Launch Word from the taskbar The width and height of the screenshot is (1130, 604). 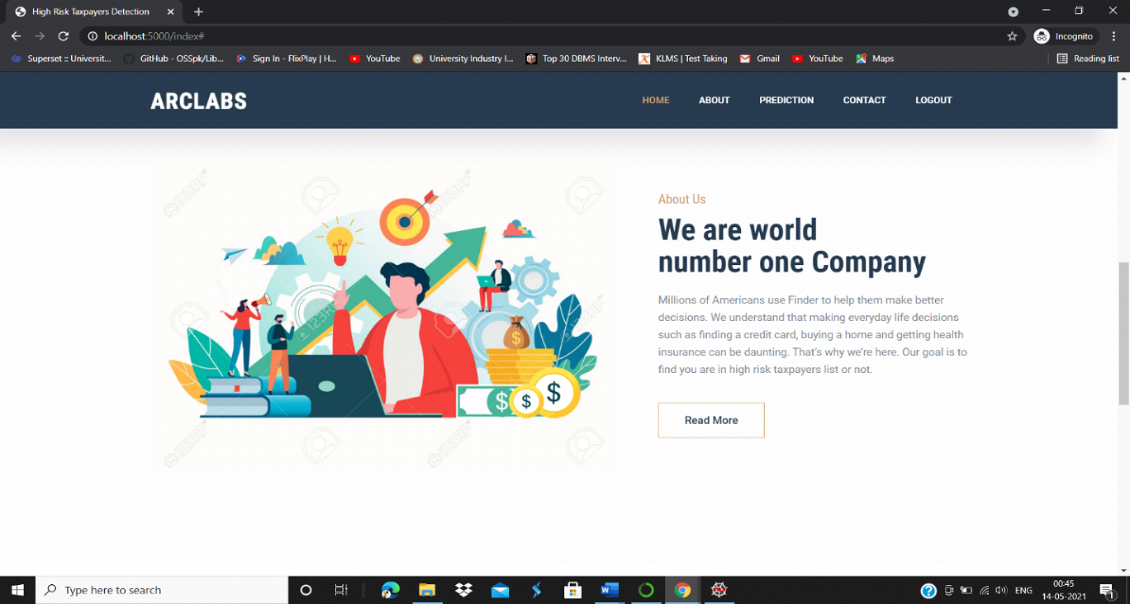610,590
